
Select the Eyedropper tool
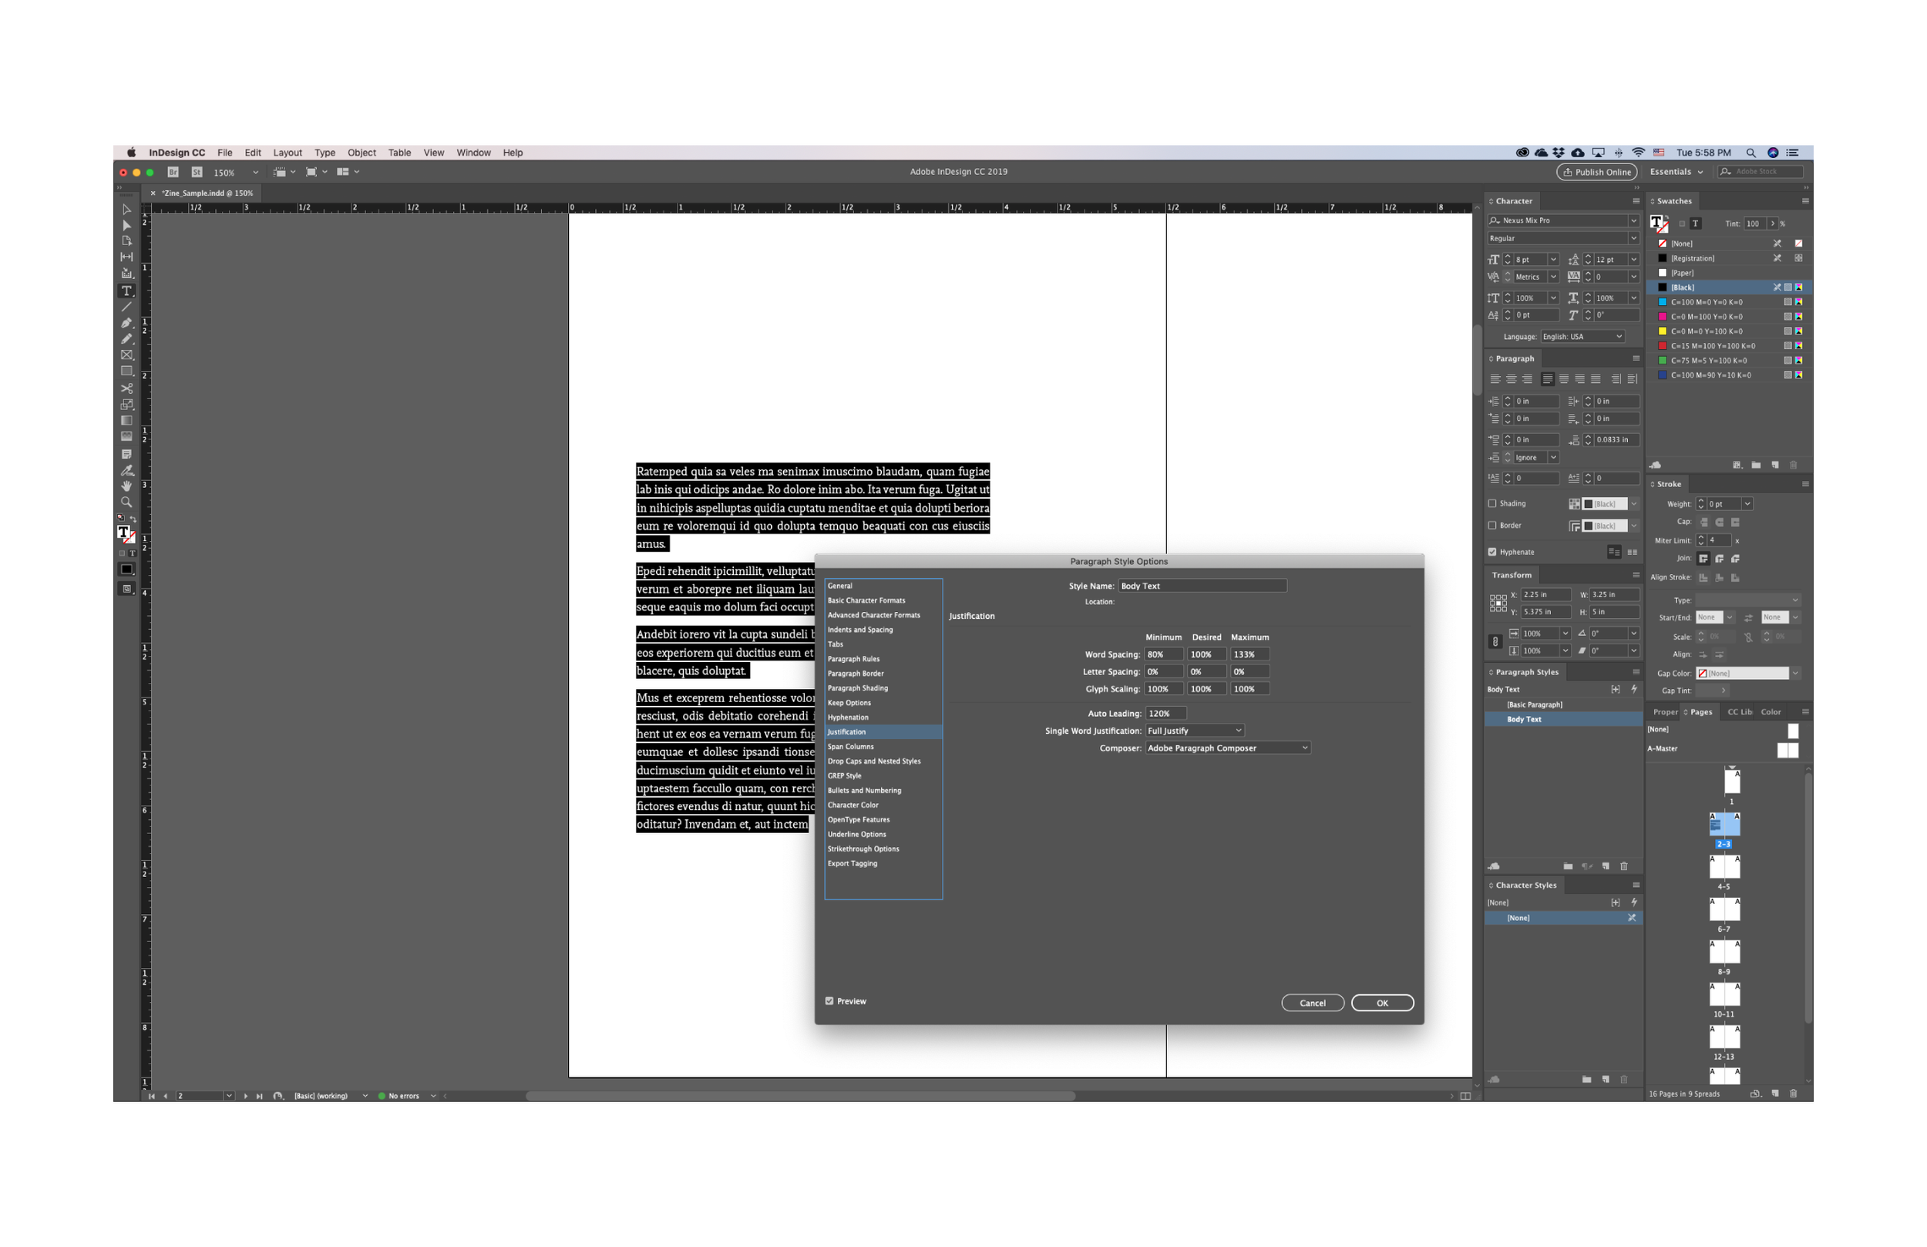click(x=126, y=470)
